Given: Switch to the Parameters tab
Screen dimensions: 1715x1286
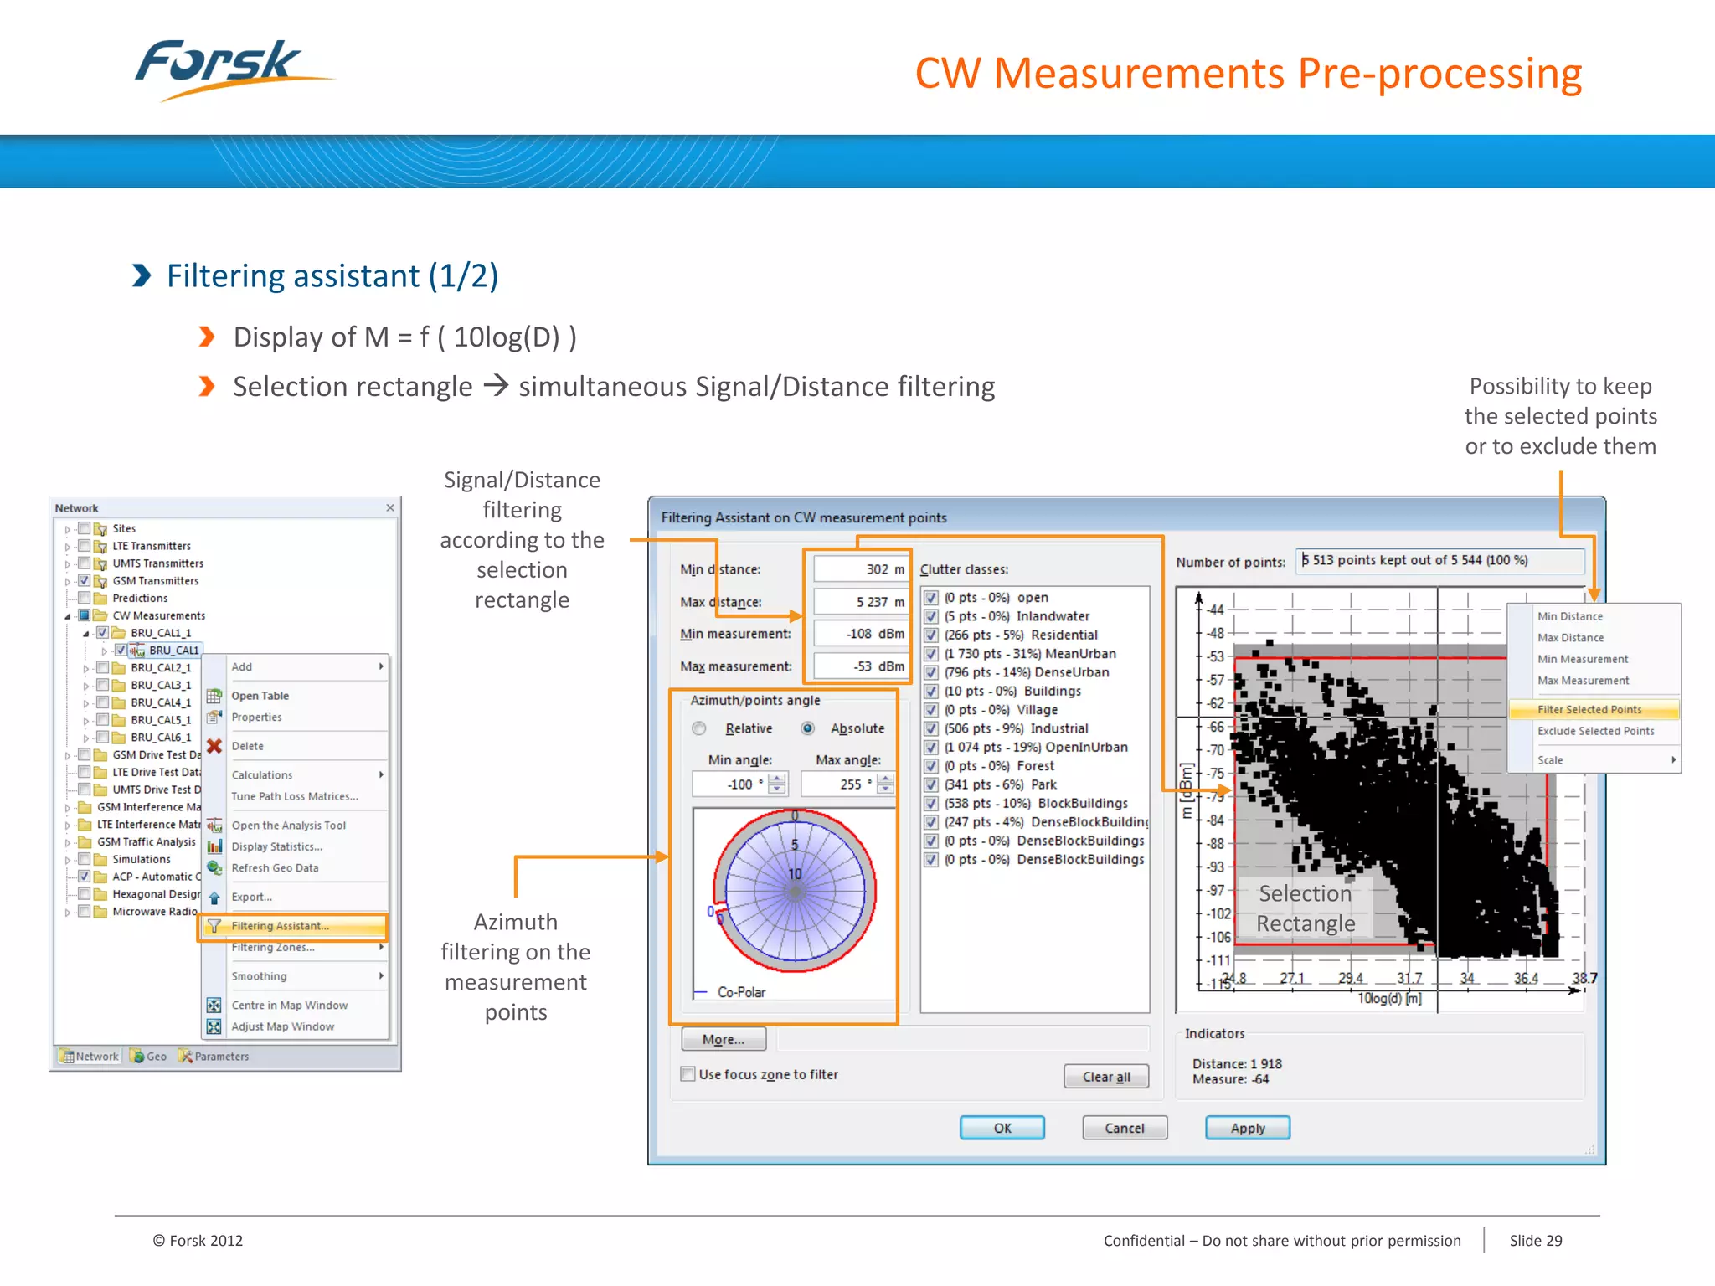Looking at the screenshot, I should pos(214,1057).
